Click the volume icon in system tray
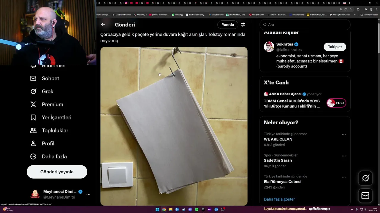380x213 pixels. click(365, 209)
